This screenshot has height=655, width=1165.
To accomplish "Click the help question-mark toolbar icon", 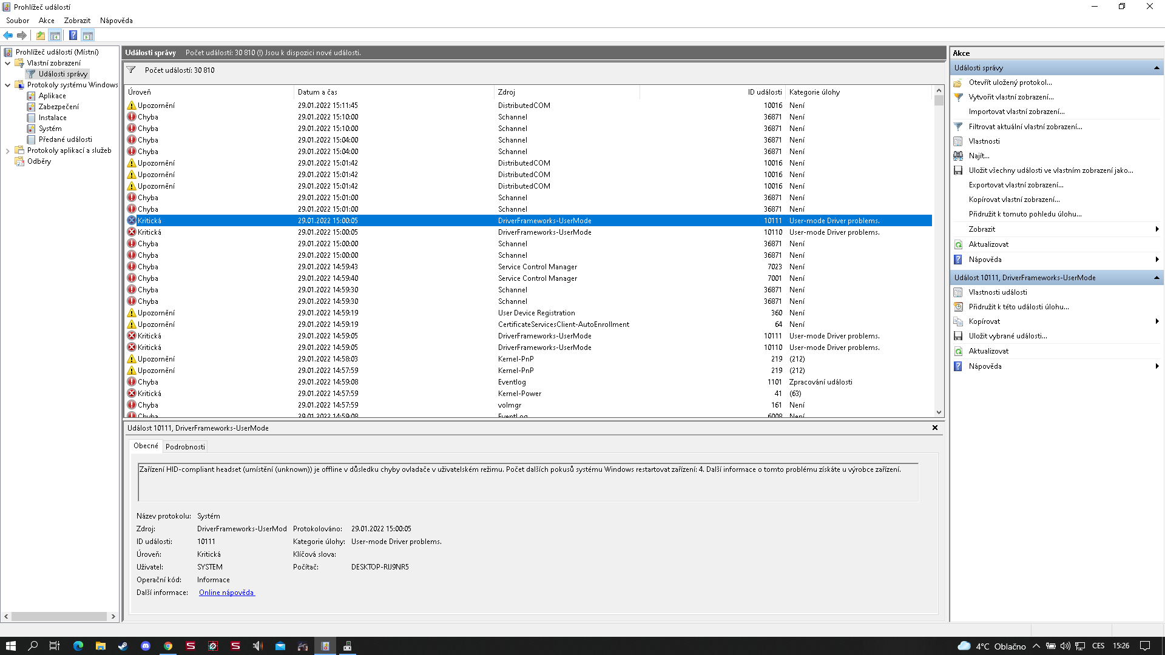I will (x=73, y=35).
